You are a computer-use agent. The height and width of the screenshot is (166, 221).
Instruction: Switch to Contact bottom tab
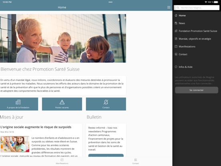(136, 162)
